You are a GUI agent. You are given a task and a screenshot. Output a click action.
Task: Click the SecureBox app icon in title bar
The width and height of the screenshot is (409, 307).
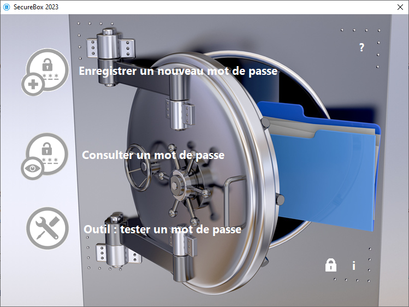[x=7, y=7]
